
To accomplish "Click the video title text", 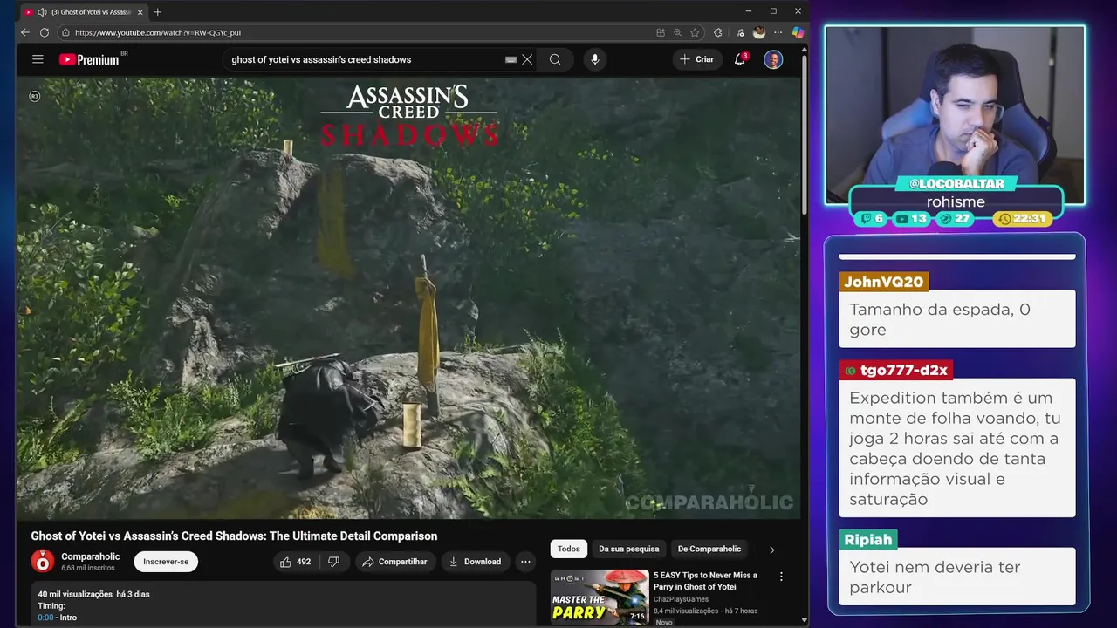I will [x=234, y=536].
